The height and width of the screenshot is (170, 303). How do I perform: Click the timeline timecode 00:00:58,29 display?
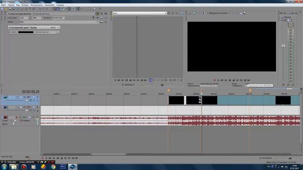click(30, 92)
